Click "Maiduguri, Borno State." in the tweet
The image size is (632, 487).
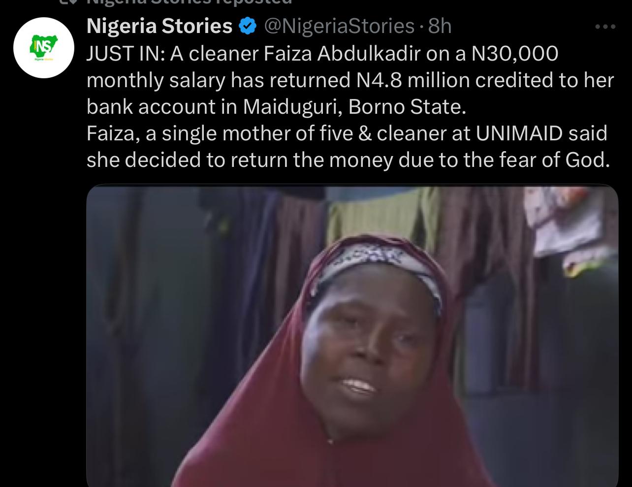[354, 107]
